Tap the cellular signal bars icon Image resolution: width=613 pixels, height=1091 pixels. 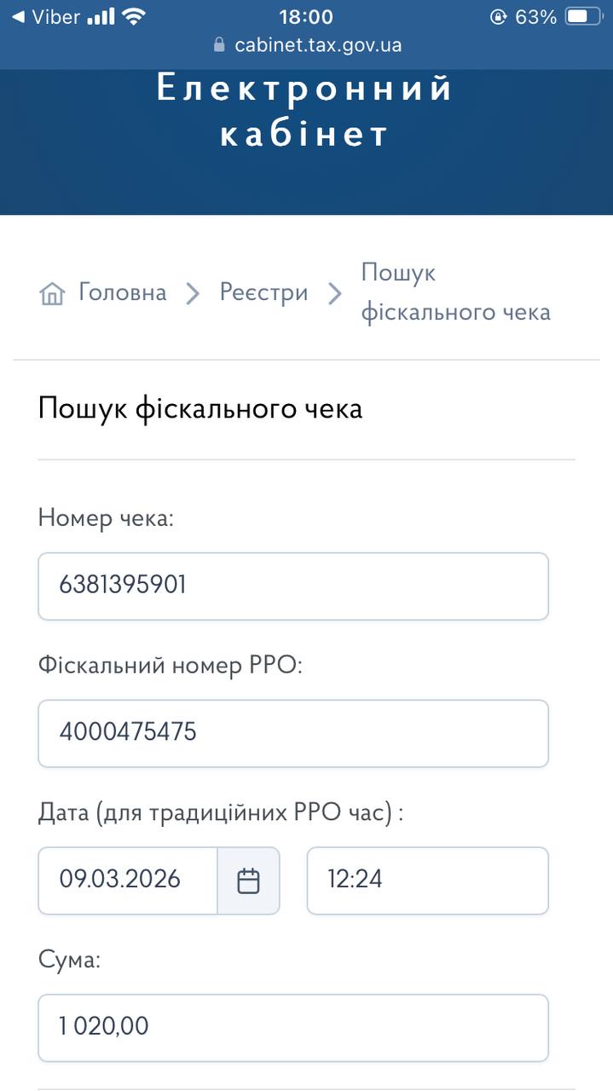click(x=101, y=17)
